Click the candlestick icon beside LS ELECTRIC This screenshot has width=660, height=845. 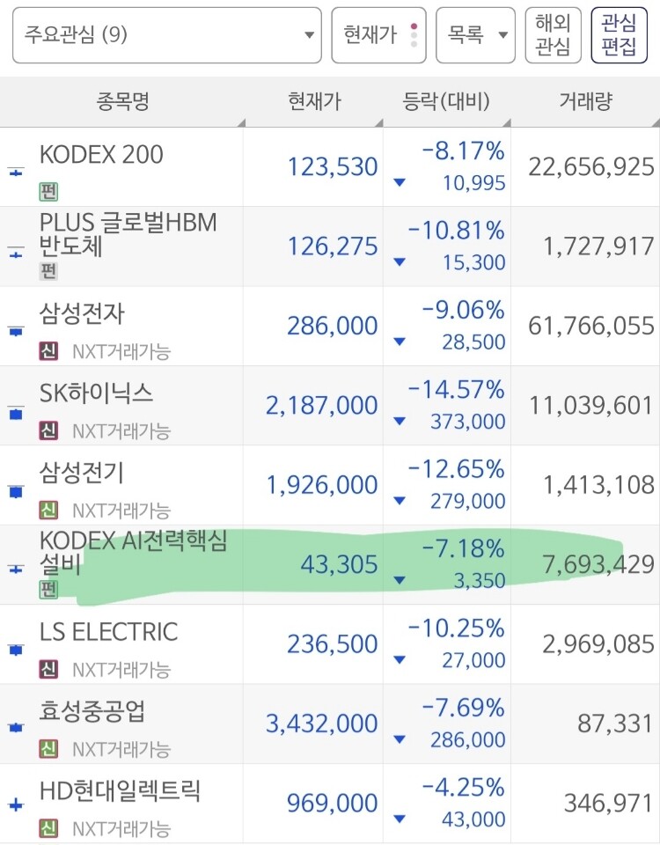pyautogui.click(x=16, y=650)
